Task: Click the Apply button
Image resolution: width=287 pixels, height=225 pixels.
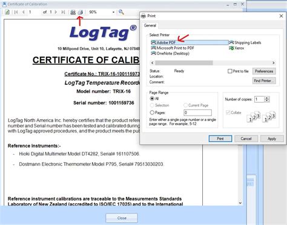Action: tap(272, 139)
